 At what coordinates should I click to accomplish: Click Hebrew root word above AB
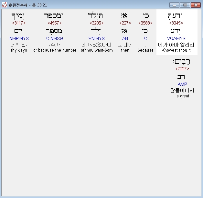[124, 32]
